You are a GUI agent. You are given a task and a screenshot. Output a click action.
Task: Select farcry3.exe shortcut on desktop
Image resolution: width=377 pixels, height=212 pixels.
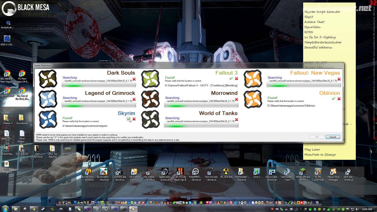coord(272,175)
